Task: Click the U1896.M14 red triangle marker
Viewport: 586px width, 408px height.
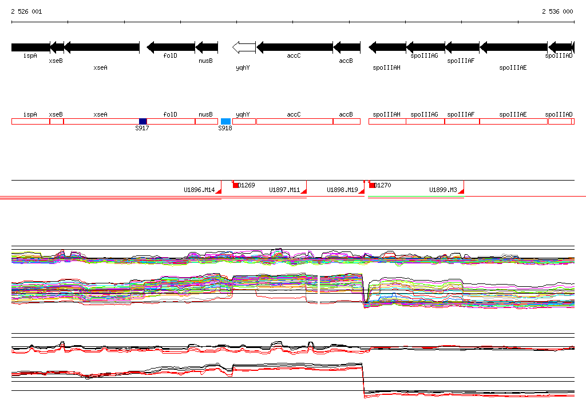Action: pos(218,191)
